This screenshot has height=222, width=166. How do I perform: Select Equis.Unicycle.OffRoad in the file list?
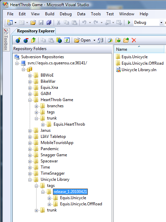[142, 63]
